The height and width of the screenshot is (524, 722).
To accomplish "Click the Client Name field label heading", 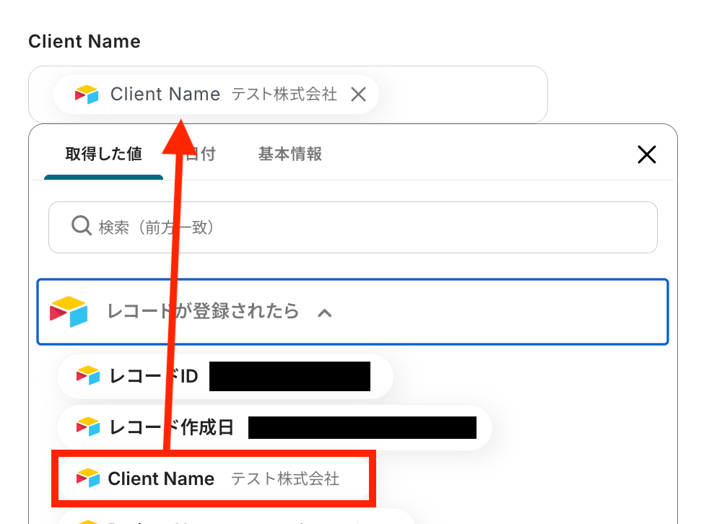I will [84, 41].
